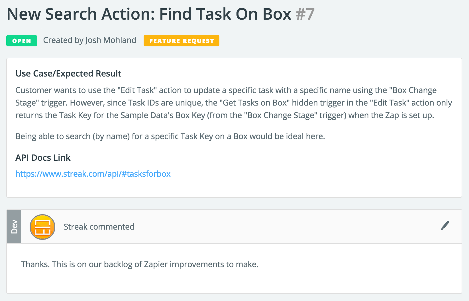
Task: Click the backlog comment text body
Action: tap(140, 264)
